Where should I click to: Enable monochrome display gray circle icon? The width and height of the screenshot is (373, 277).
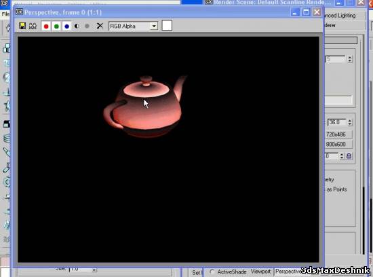tap(87, 26)
